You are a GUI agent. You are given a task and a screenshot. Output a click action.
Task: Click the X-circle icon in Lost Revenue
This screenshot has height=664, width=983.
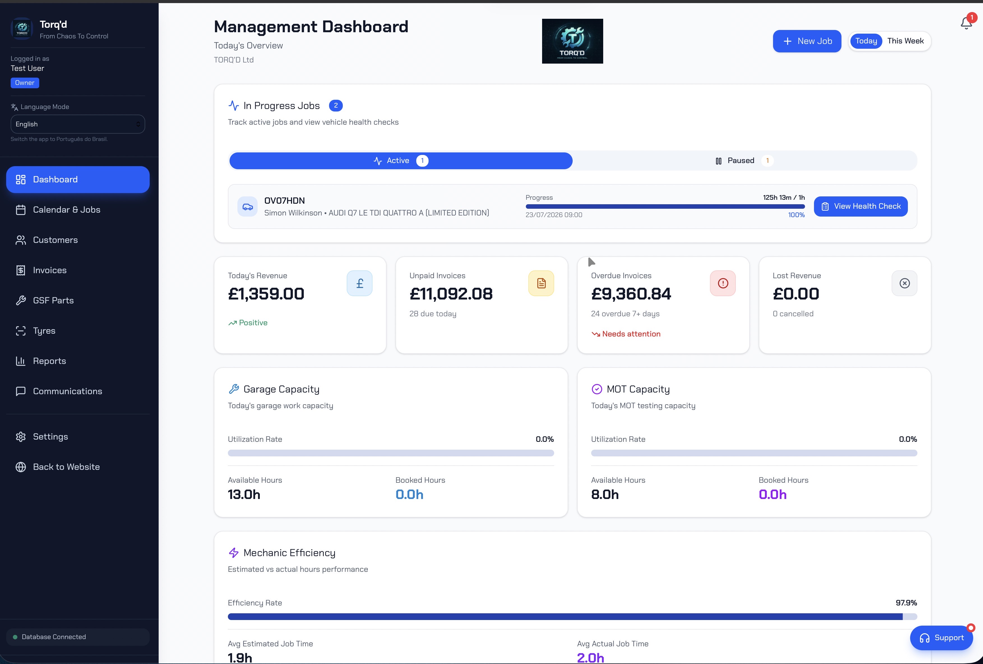[904, 283]
